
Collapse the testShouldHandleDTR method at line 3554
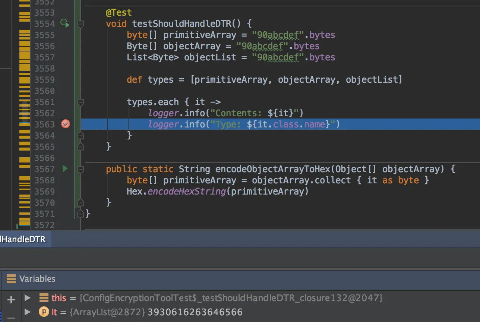click(x=80, y=24)
